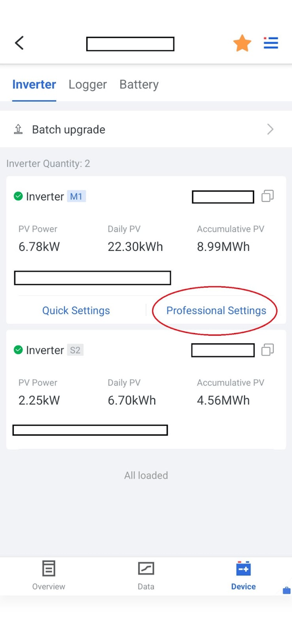Image resolution: width=292 pixels, height=632 pixels.
Task: Tap the green status icon for Inverter S2
Action: [18, 350]
